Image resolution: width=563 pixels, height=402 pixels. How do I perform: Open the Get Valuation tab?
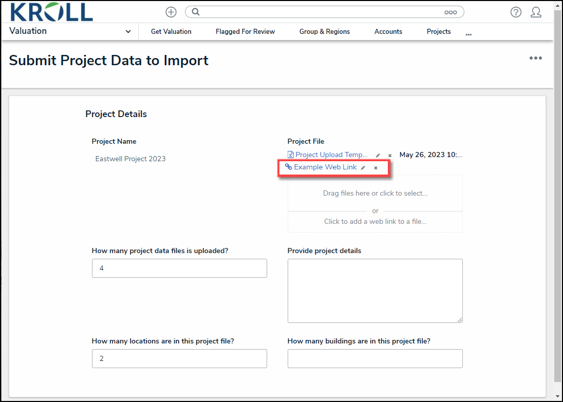[x=171, y=32]
